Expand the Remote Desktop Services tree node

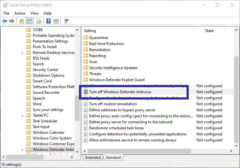(23, 53)
